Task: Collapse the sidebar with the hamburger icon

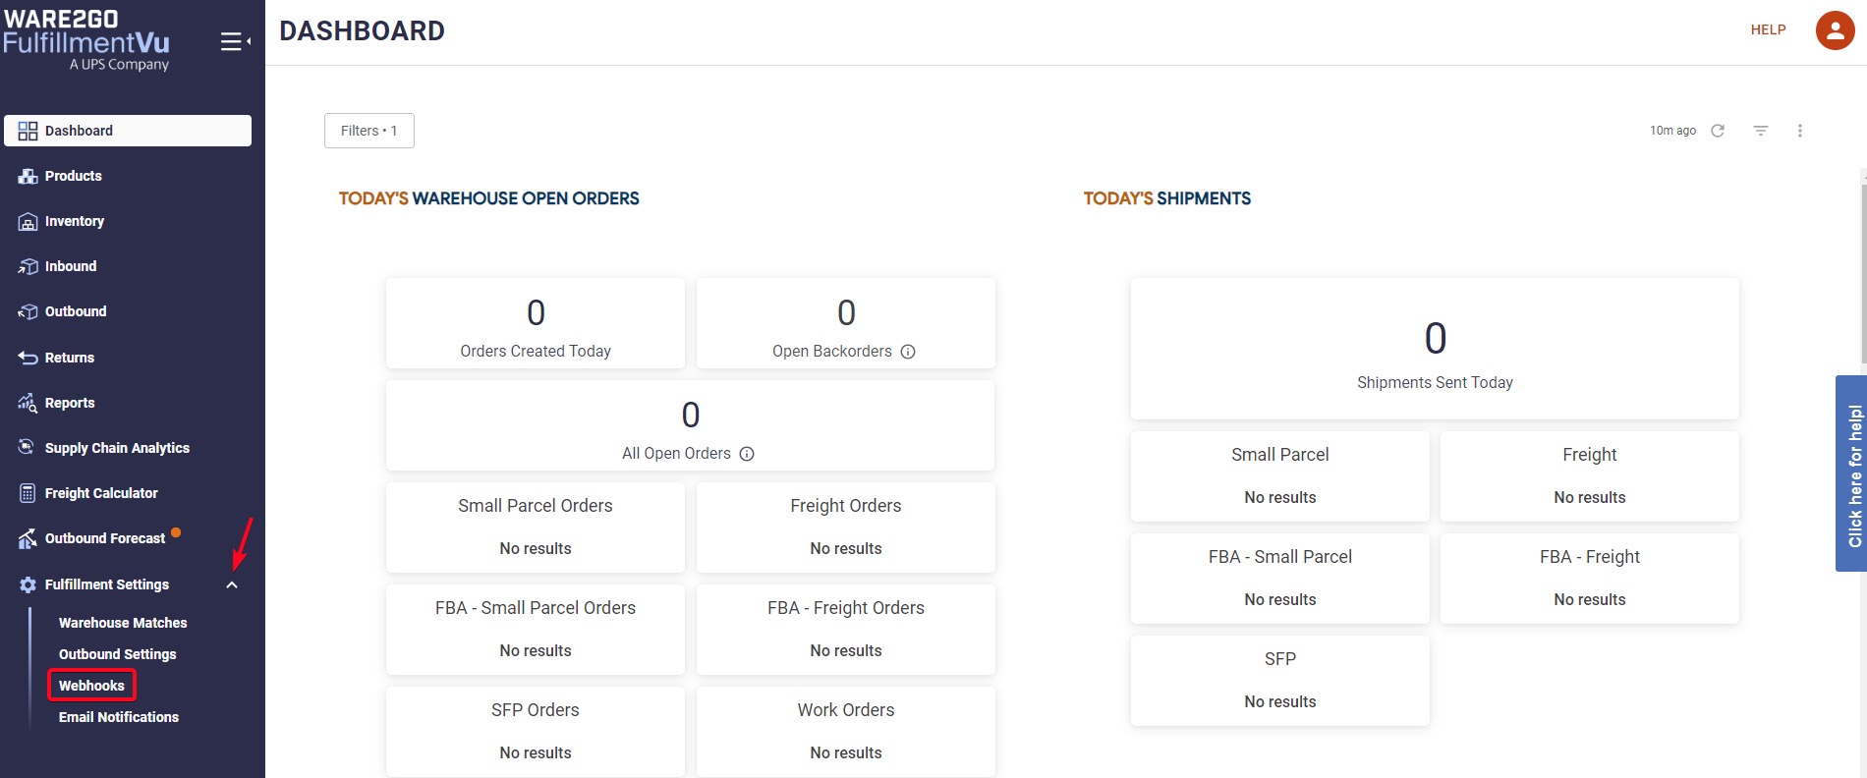Action: click(234, 41)
